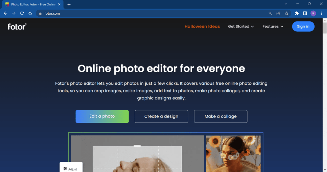Click the 'Online photo editor for everyone' heading
Viewport: 327px width, 172px height.
(161, 68)
